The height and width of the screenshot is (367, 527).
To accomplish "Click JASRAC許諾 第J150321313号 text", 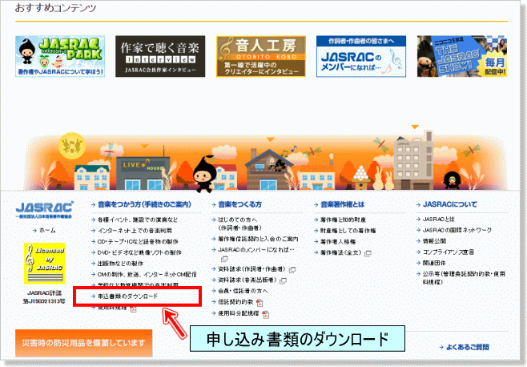I will pyautogui.click(x=44, y=297).
